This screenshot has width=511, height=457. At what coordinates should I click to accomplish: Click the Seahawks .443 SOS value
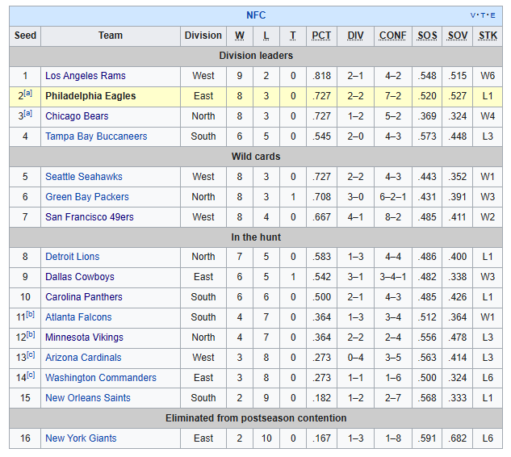pyautogui.click(x=427, y=177)
